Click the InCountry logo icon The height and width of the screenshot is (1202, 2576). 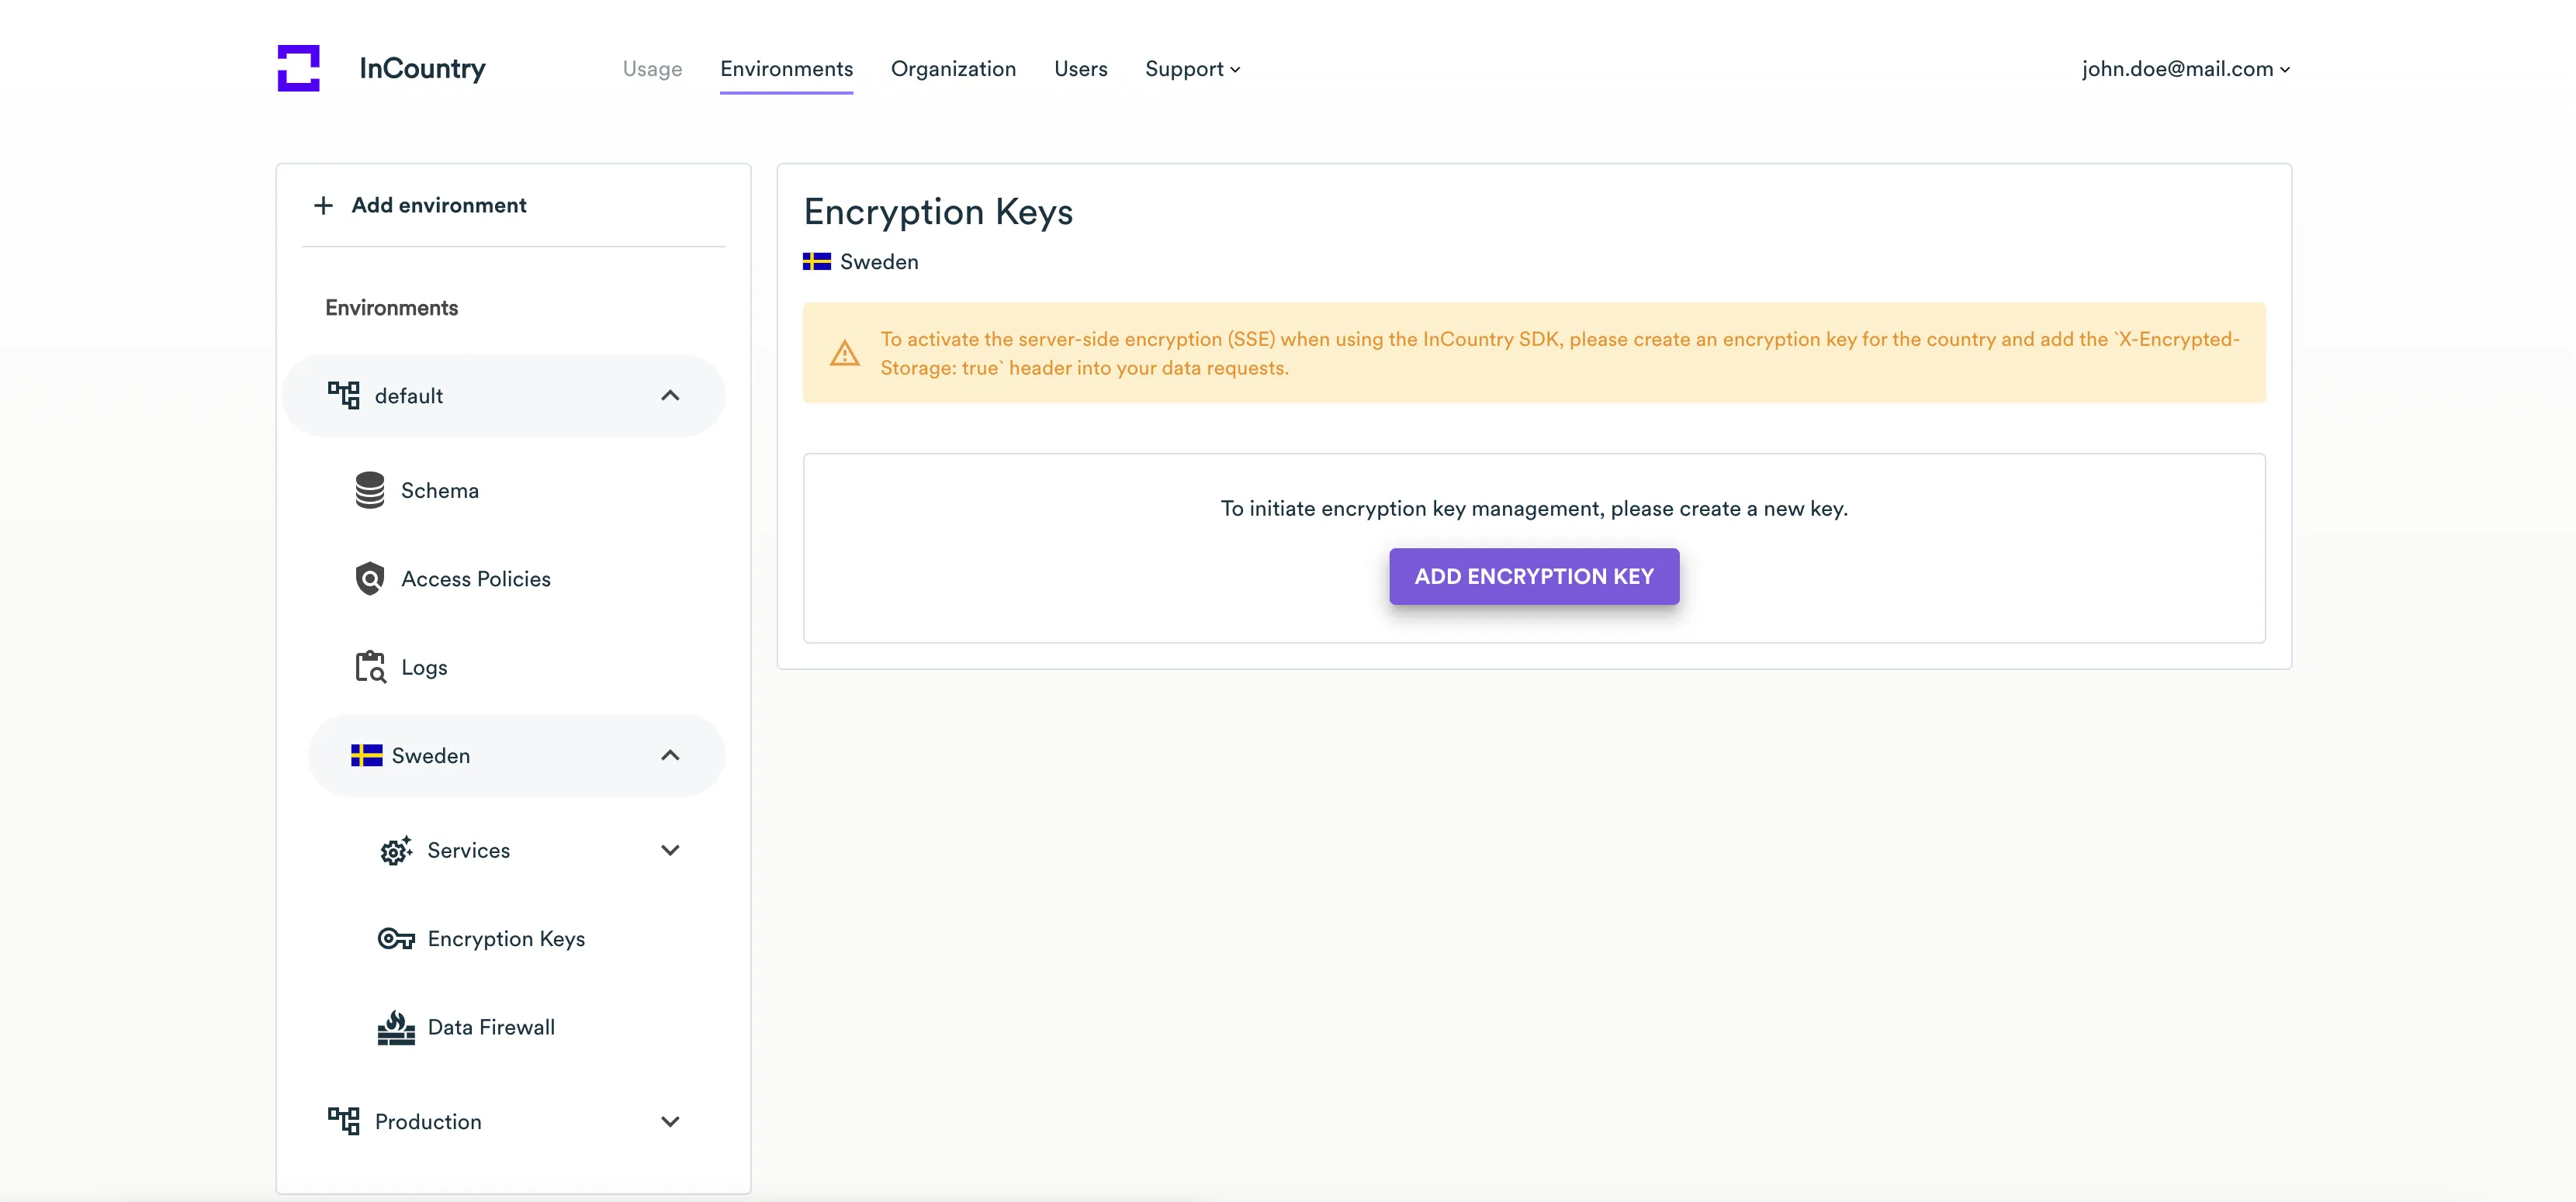(x=298, y=68)
